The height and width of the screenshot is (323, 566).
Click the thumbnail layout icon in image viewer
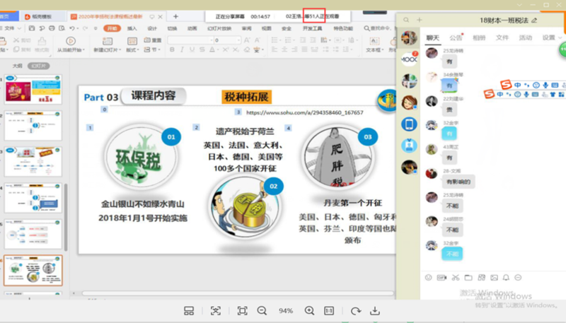[189, 311]
